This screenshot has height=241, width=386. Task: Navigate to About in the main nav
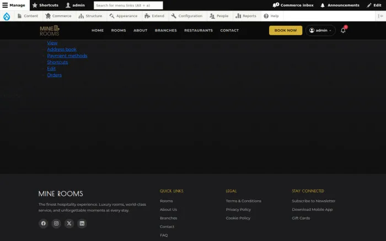(x=140, y=30)
